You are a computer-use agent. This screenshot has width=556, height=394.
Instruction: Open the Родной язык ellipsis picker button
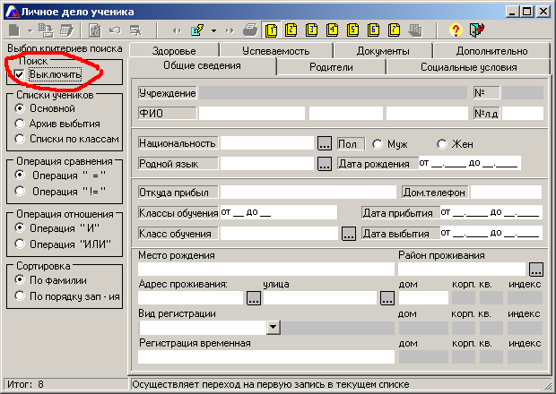click(325, 164)
